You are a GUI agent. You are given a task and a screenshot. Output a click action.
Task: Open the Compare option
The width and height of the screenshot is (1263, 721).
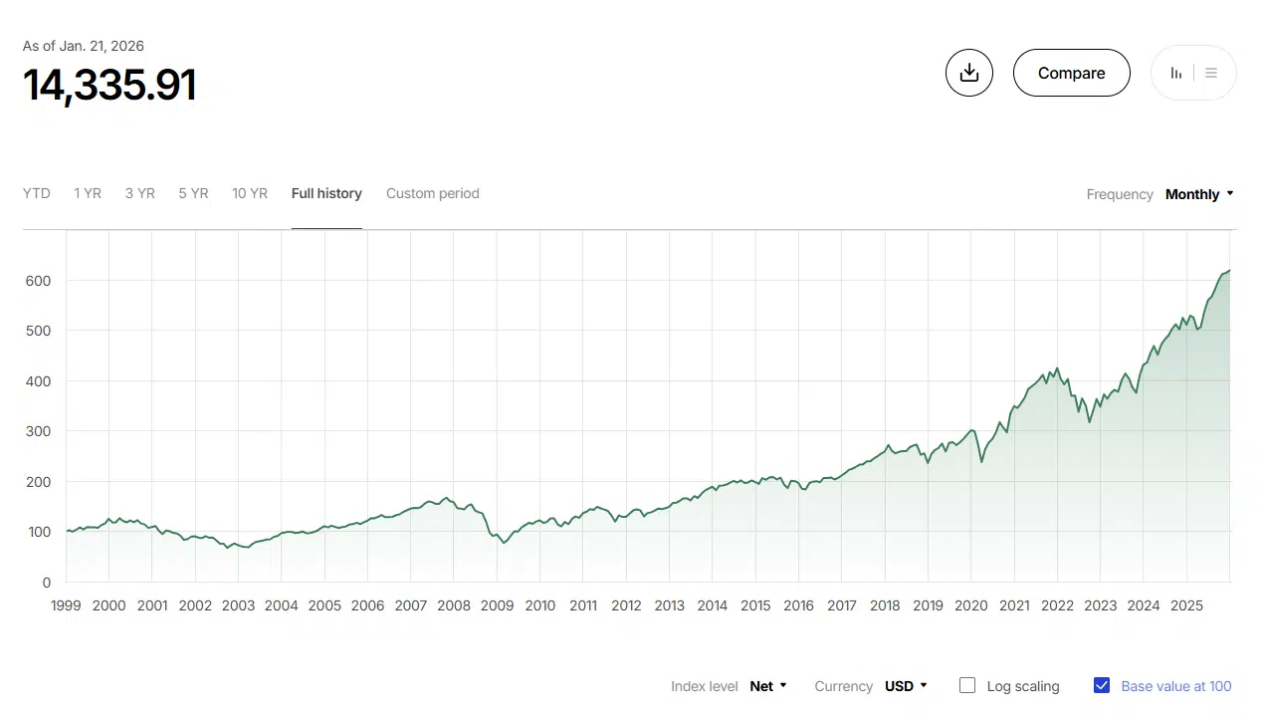1071,73
